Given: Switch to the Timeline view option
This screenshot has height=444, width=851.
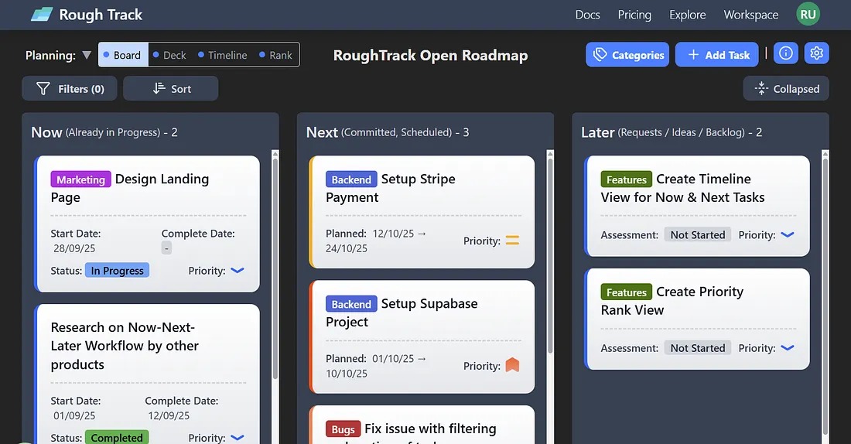Looking at the screenshot, I should click(222, 55).
